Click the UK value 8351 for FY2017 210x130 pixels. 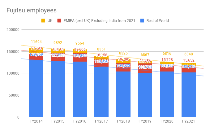(101, 49)
